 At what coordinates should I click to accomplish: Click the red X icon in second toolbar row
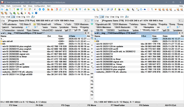coord(29,13)
